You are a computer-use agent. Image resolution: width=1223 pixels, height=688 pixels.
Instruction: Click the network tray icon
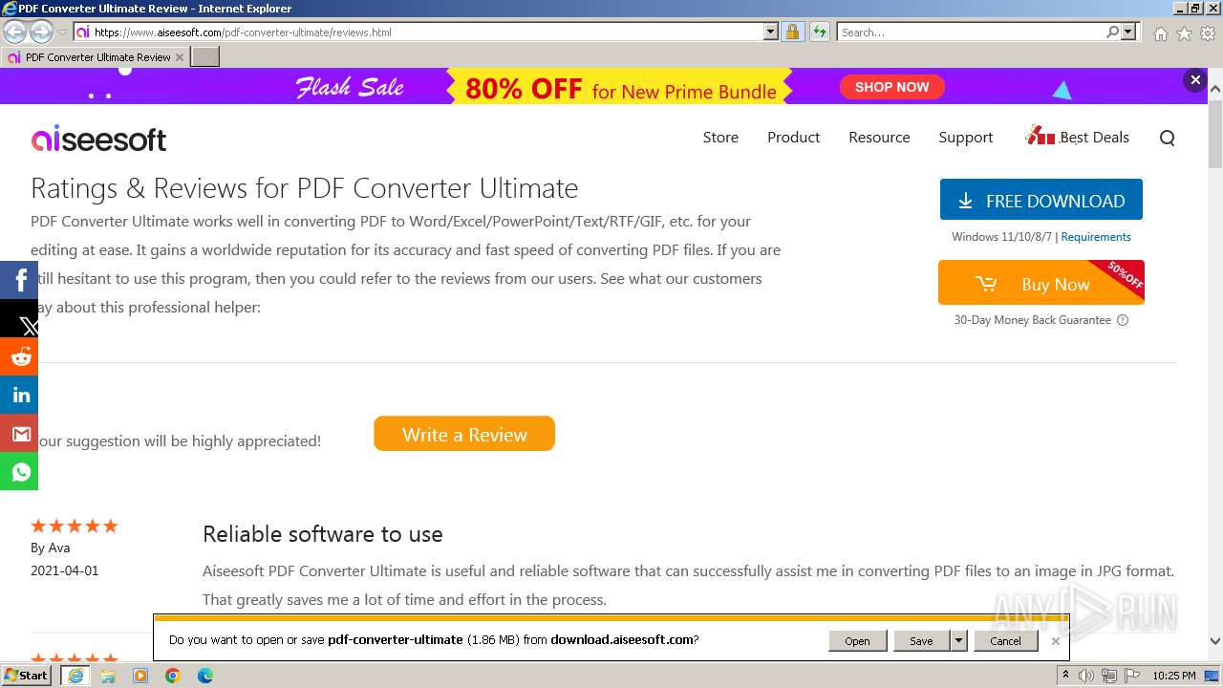point(1108,676)
